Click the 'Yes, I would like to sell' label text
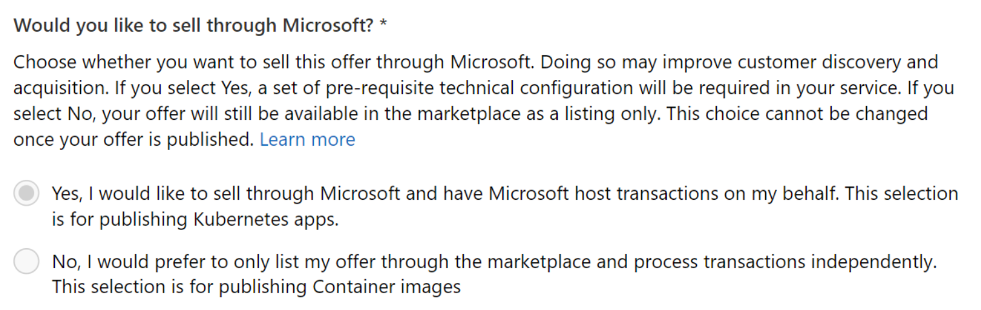 click(505, 206)
